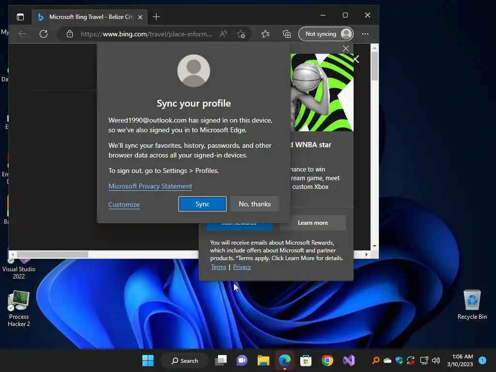Open clock and date 1:06 AM

coord(460,360)
